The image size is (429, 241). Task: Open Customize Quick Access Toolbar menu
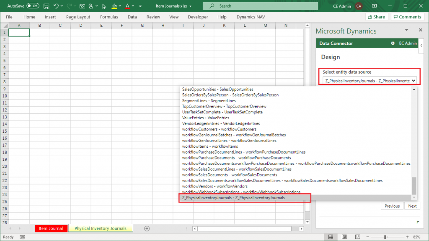140,6
